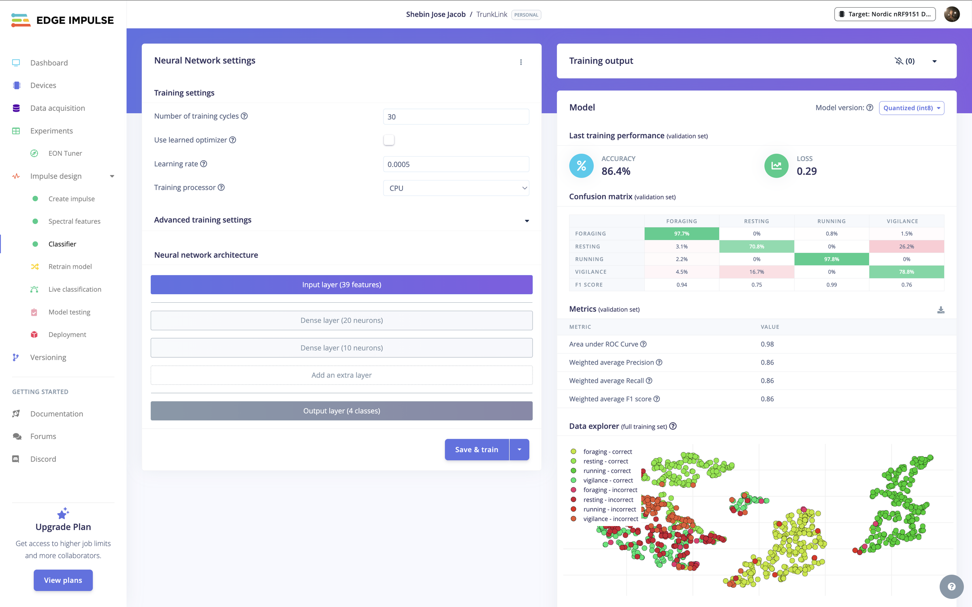Open the Neural Network settings three-dot menu

[x=521, y=62]
